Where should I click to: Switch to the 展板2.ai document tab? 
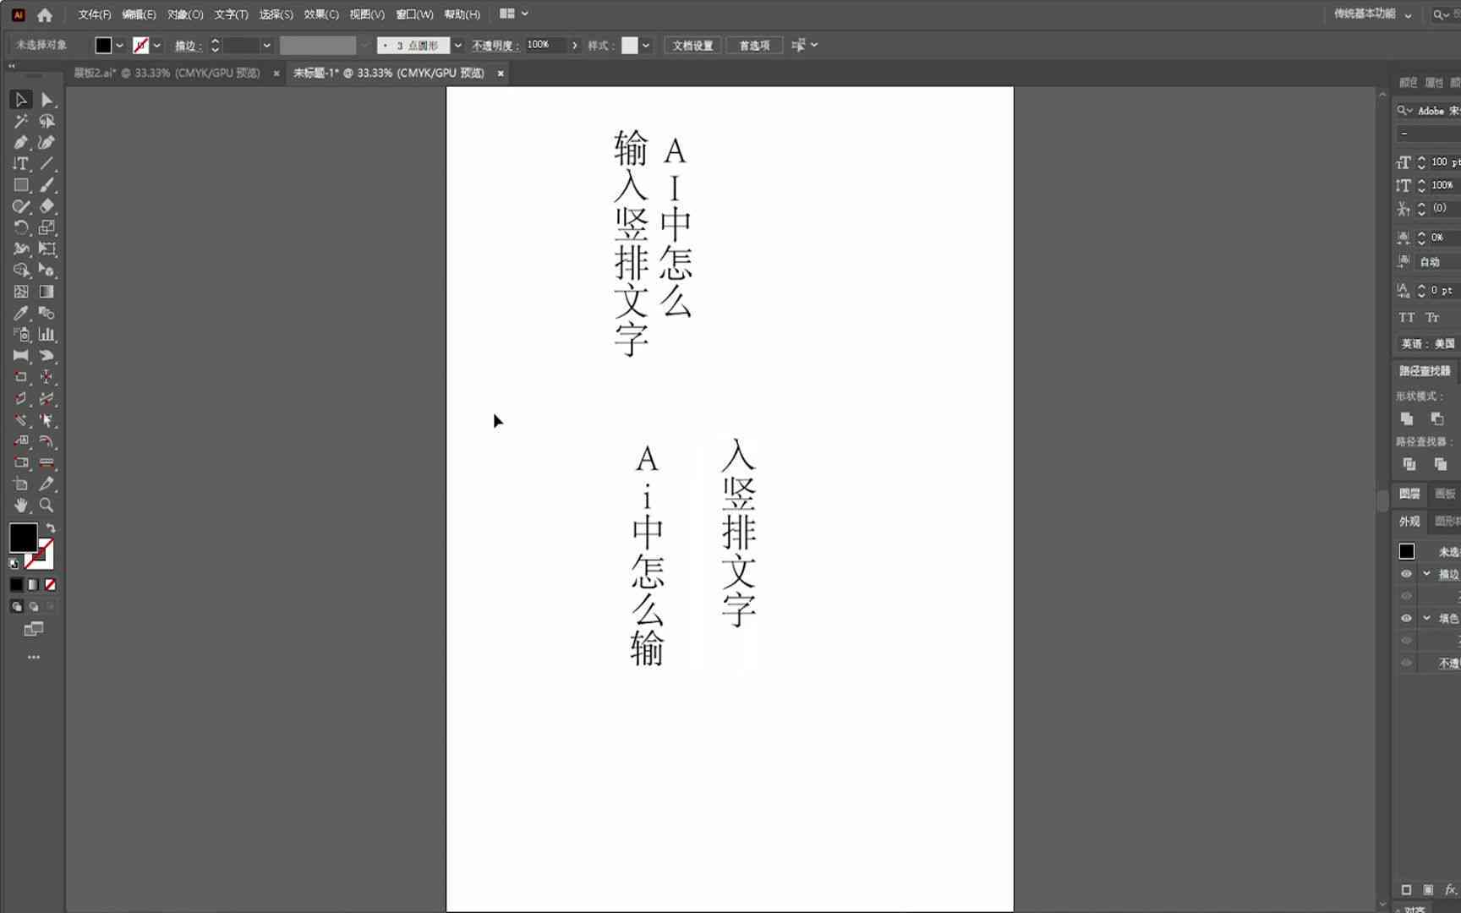(167, 73)
